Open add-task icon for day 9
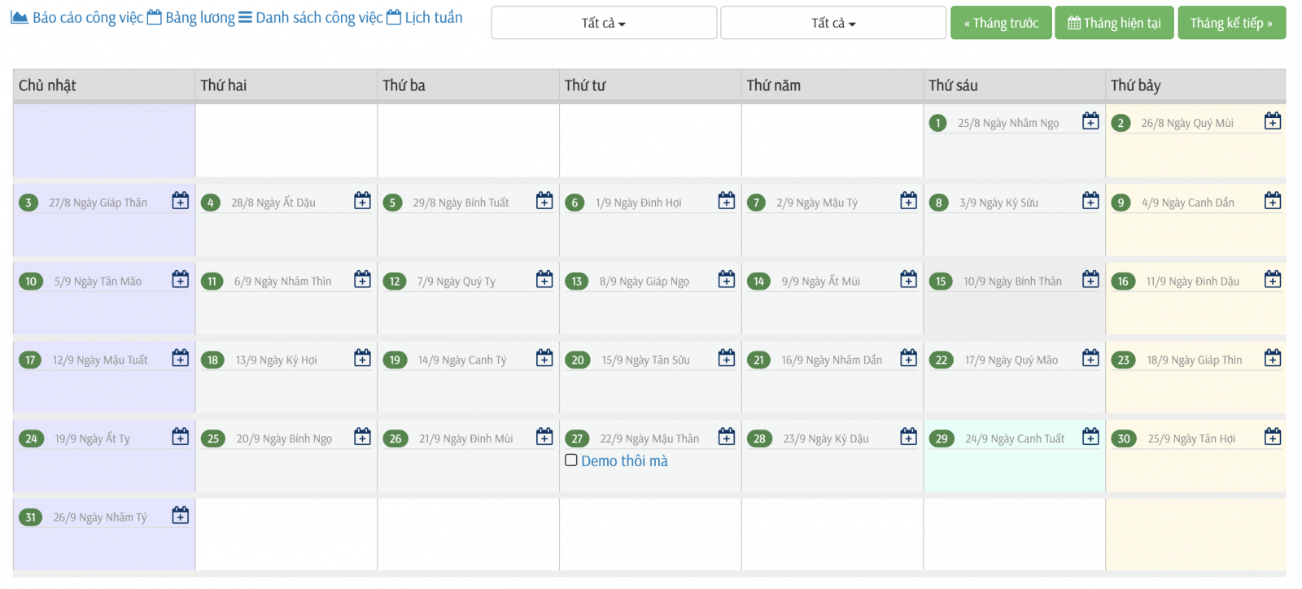This screenshot has width=1302, height=589. [1273, 200]
